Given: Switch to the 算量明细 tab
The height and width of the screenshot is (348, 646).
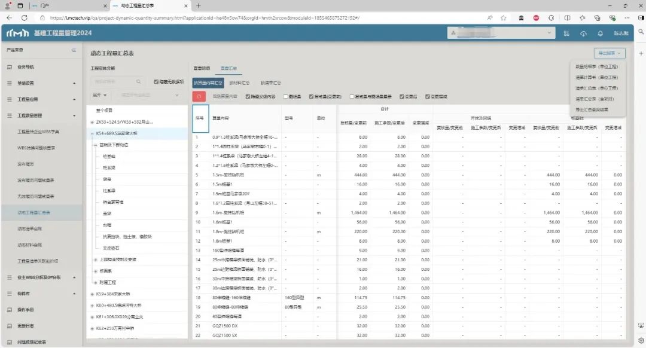Looking at the screenshot, I should click(x=202, y=68).
